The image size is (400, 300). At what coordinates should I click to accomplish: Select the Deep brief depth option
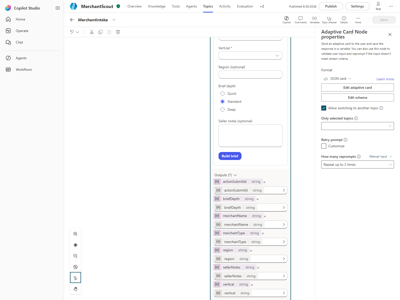[222, 109]
